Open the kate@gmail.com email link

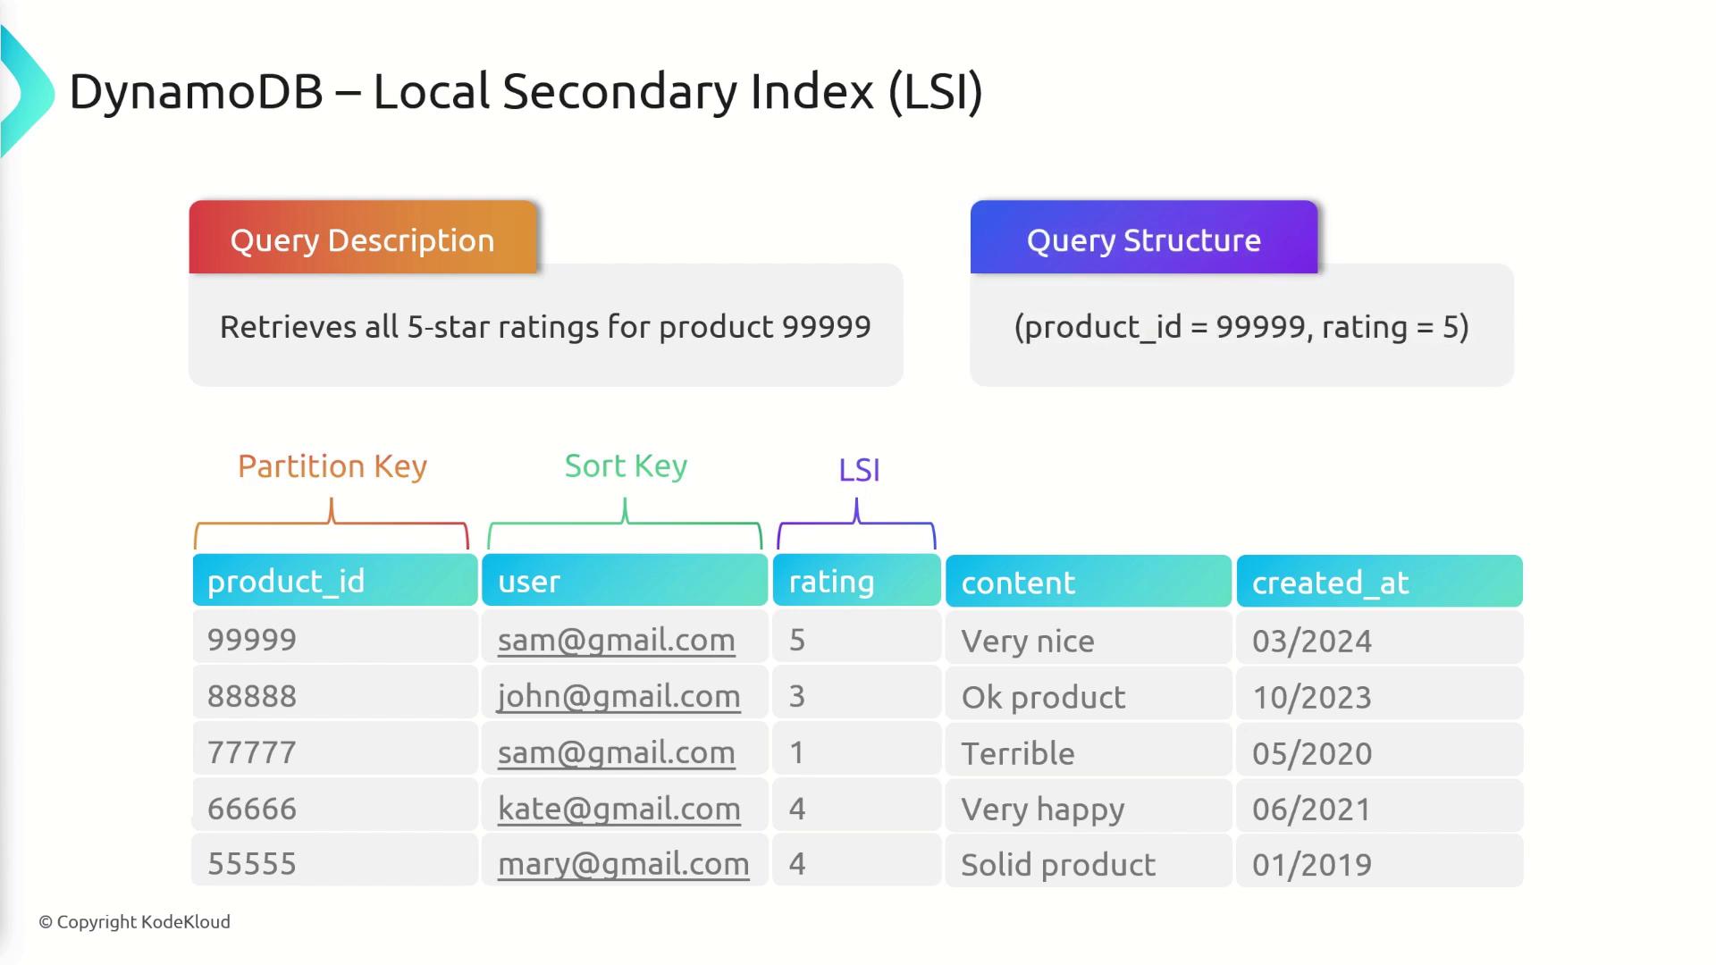point(618,809)
